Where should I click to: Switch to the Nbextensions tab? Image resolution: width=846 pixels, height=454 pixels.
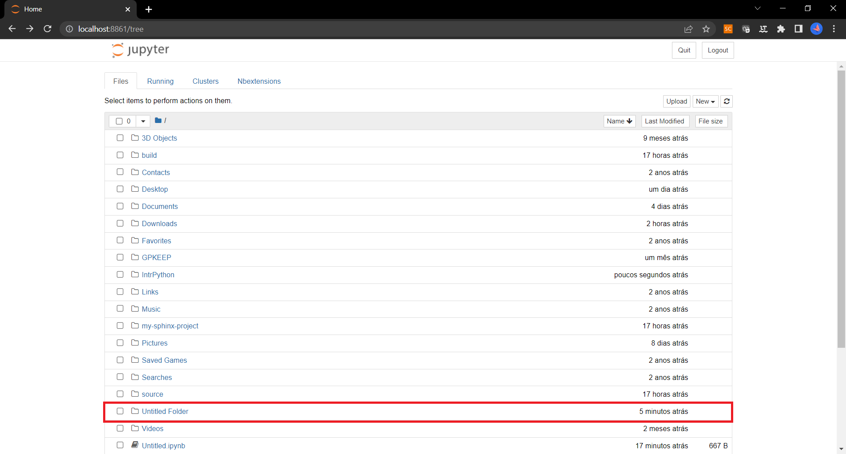(x=259, y=81)
